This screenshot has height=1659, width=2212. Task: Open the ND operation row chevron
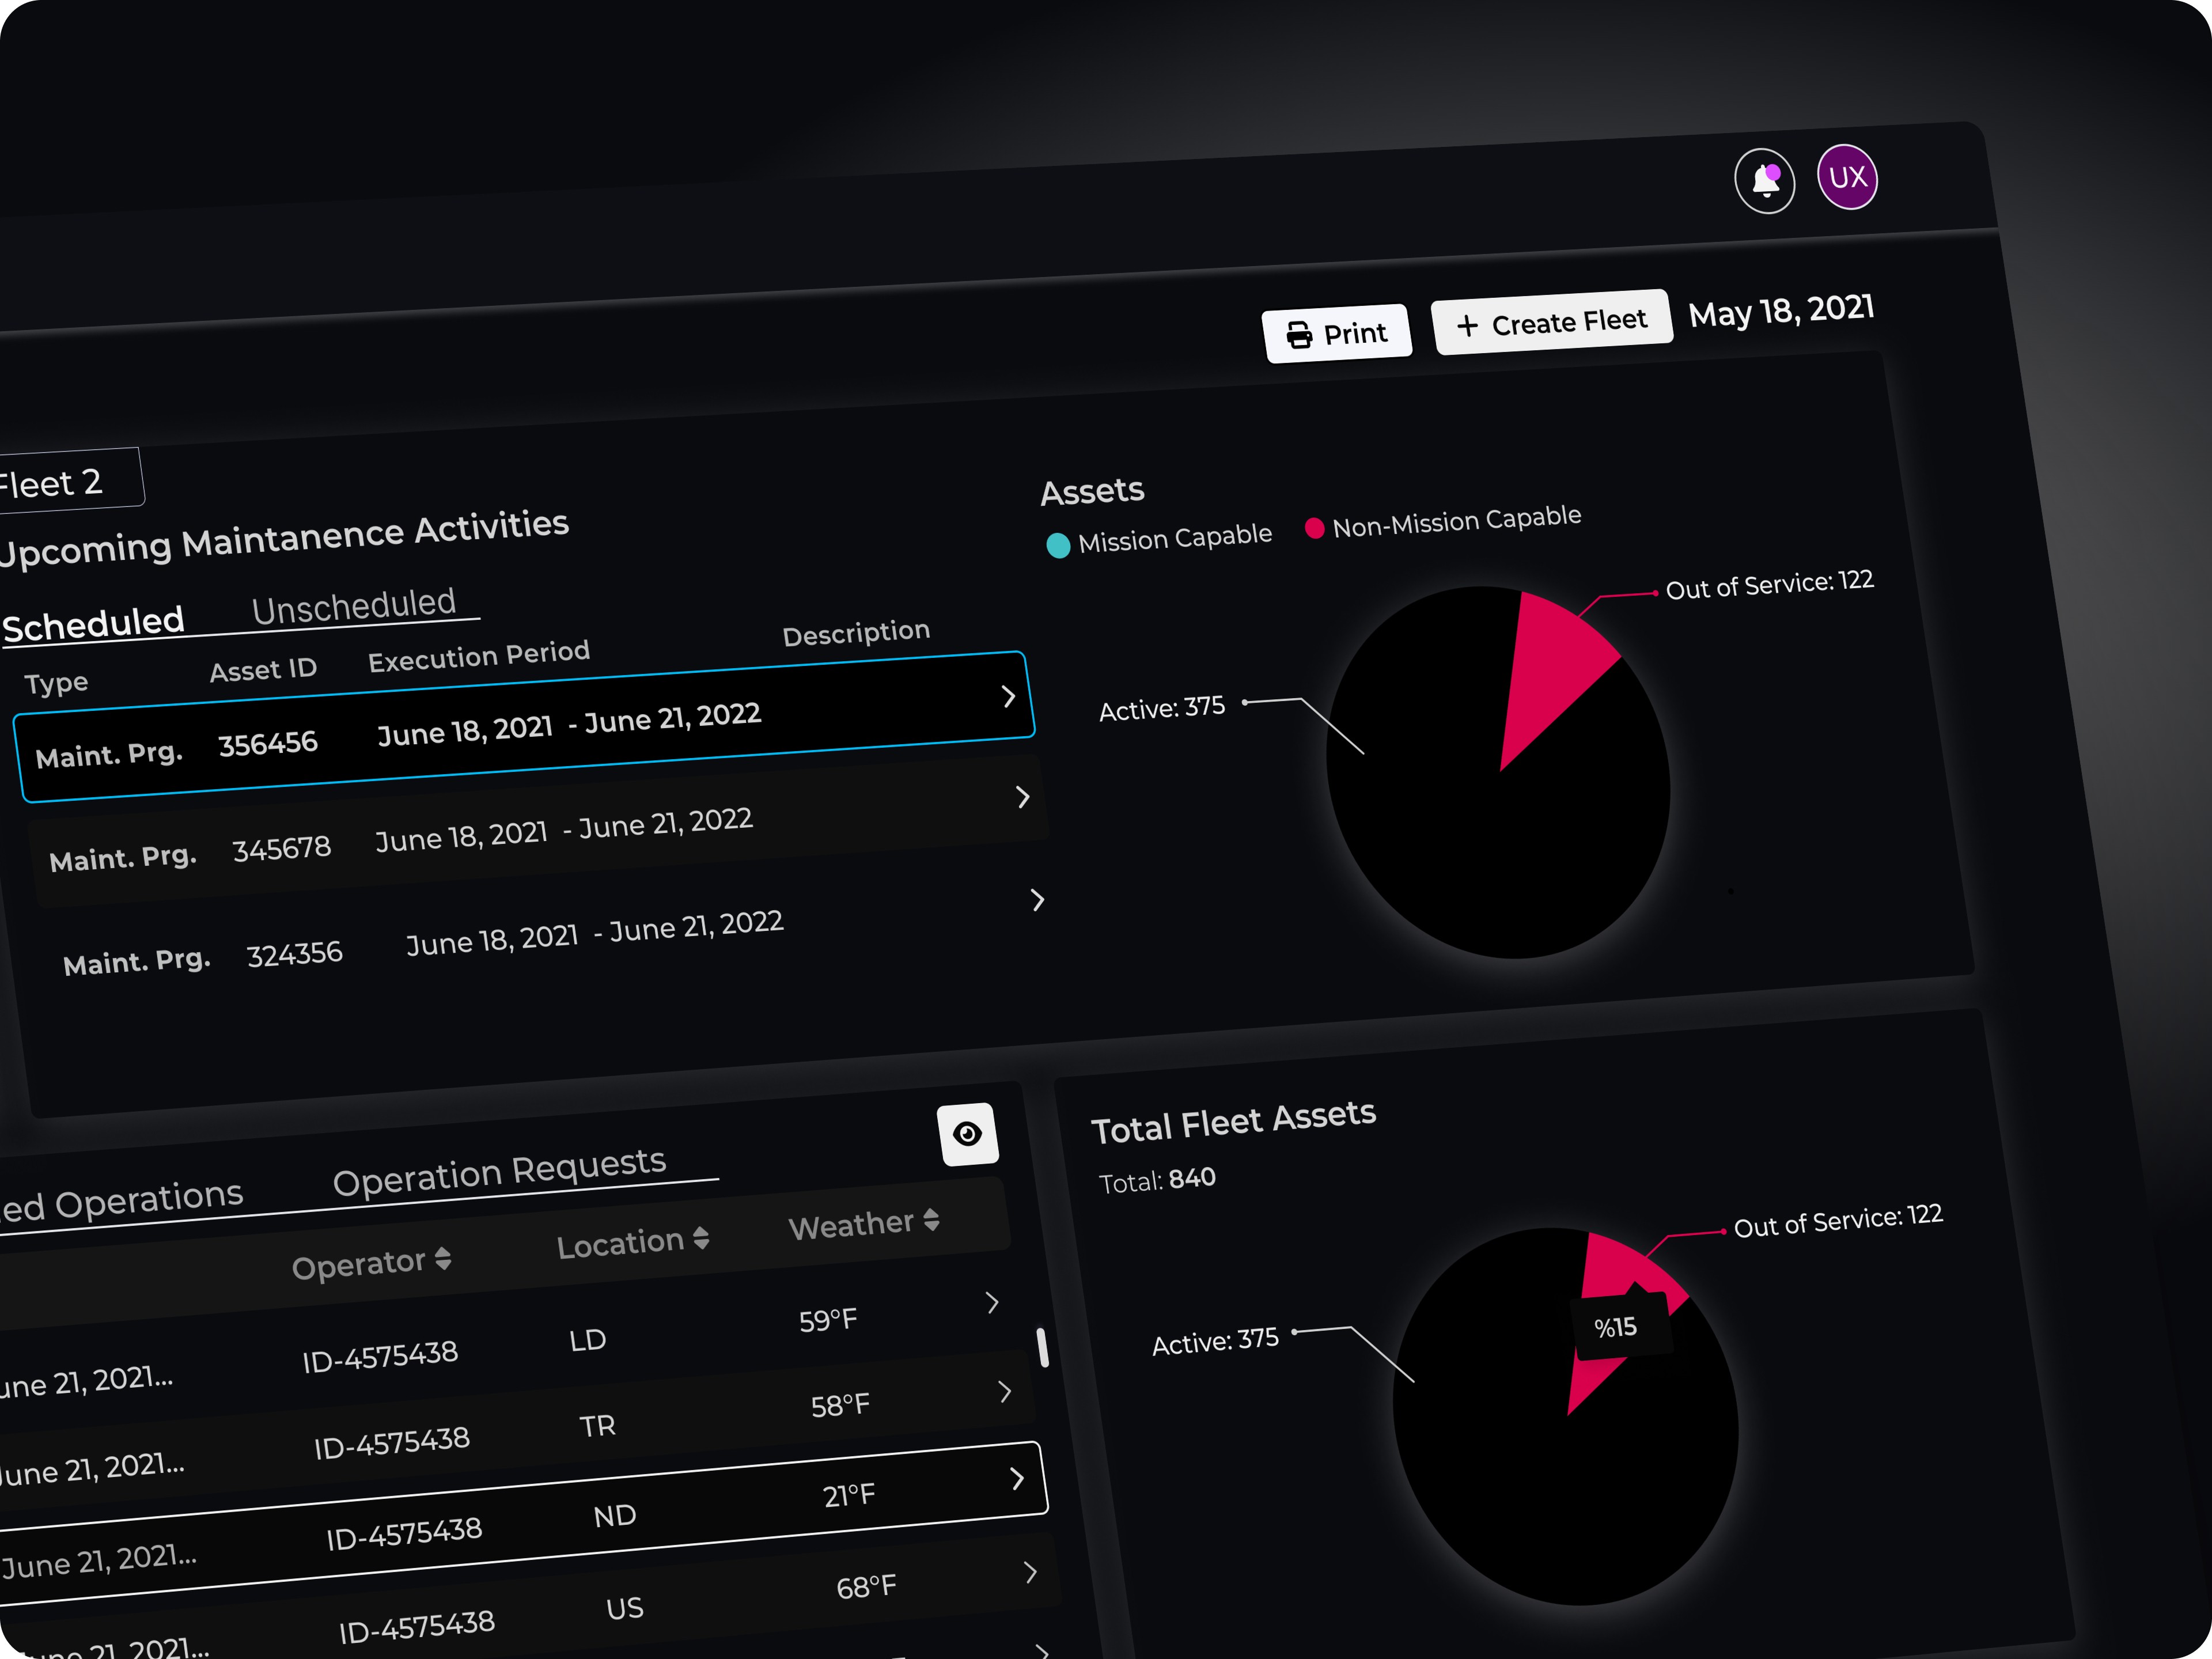pos(1017,1478)
